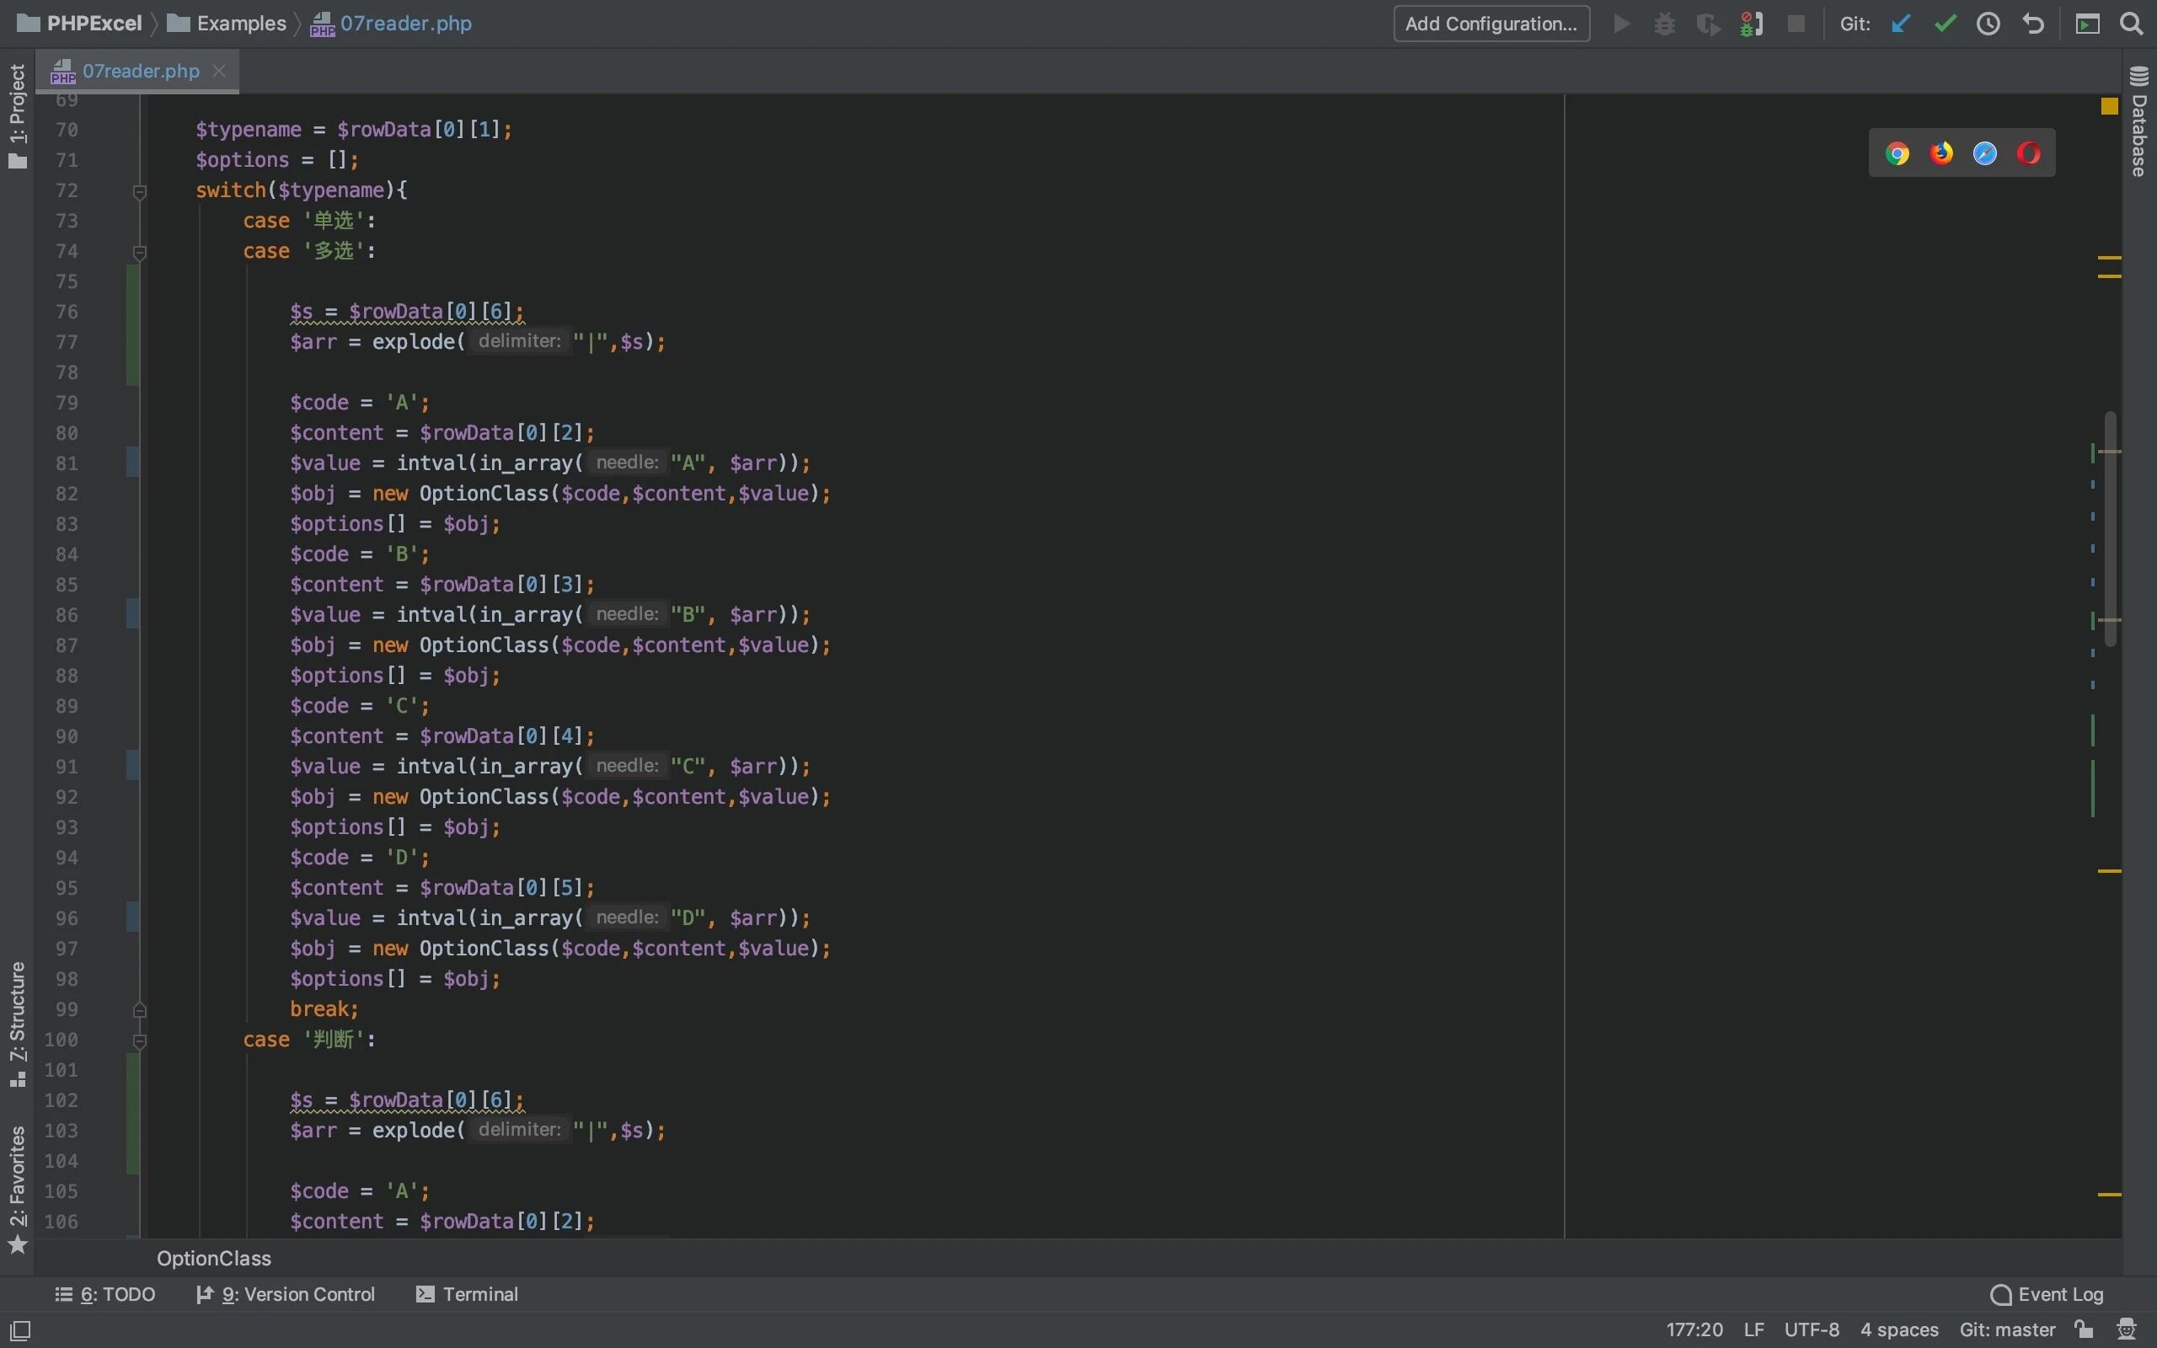This screenshot has height=1348, width=2157.
Task: Open in Opera browser icon
Action: (x=2029, y=154)
